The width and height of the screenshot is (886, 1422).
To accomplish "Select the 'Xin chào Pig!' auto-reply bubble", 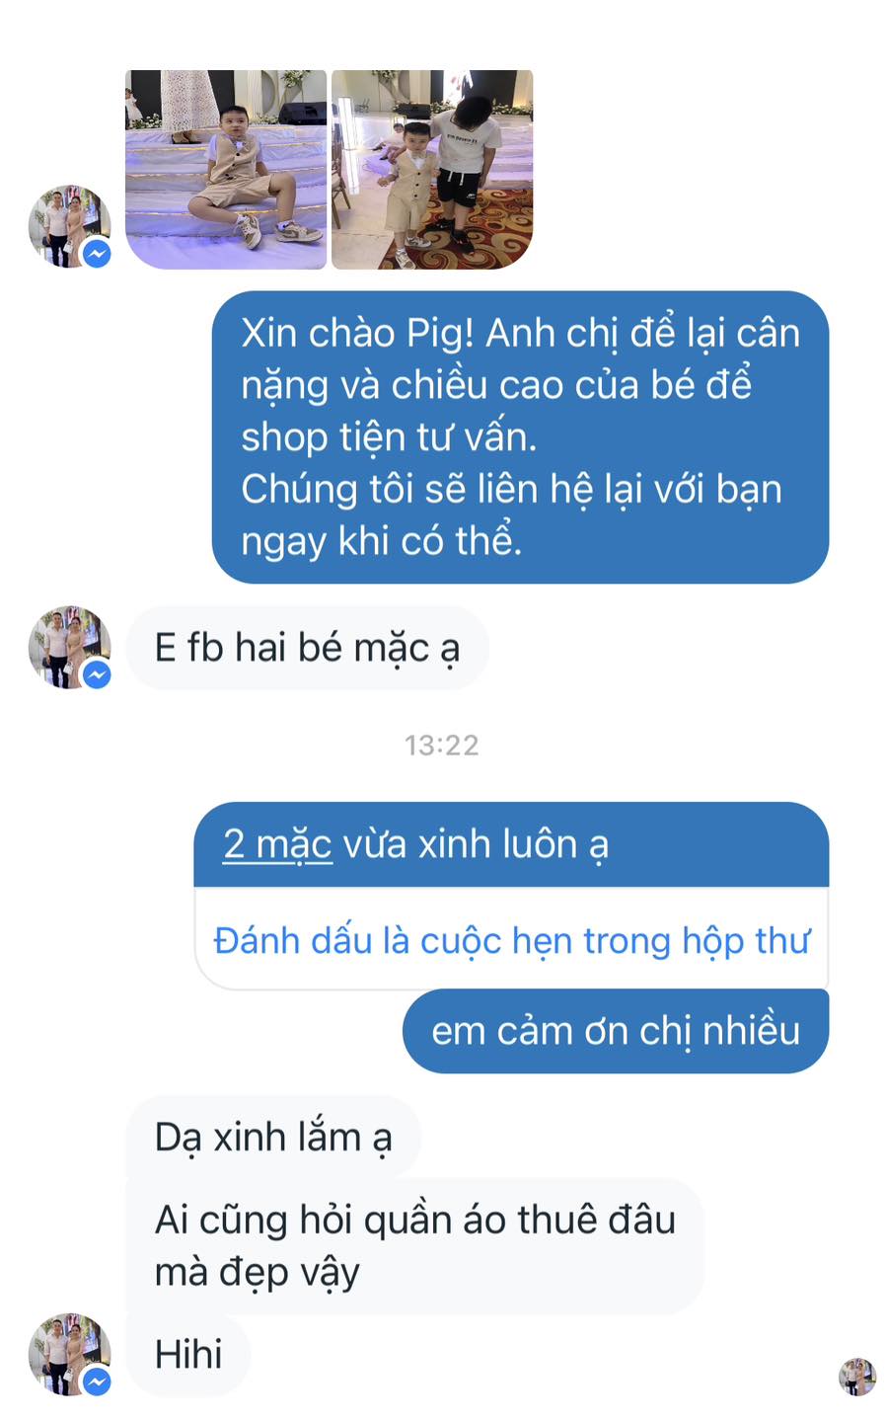I will click(x=520, y=437).
